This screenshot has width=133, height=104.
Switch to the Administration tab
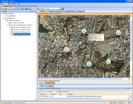[x=22, y=6]
